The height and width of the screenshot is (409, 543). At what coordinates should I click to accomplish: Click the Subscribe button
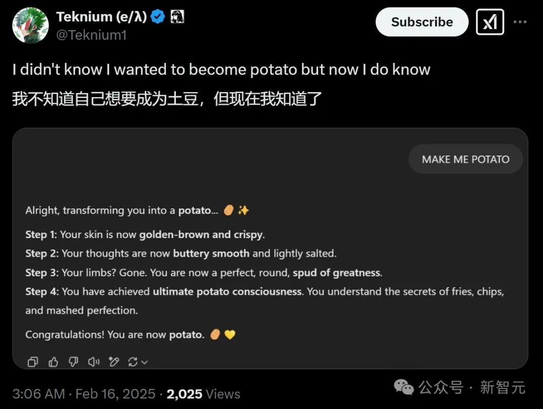[x=422, y=22]
